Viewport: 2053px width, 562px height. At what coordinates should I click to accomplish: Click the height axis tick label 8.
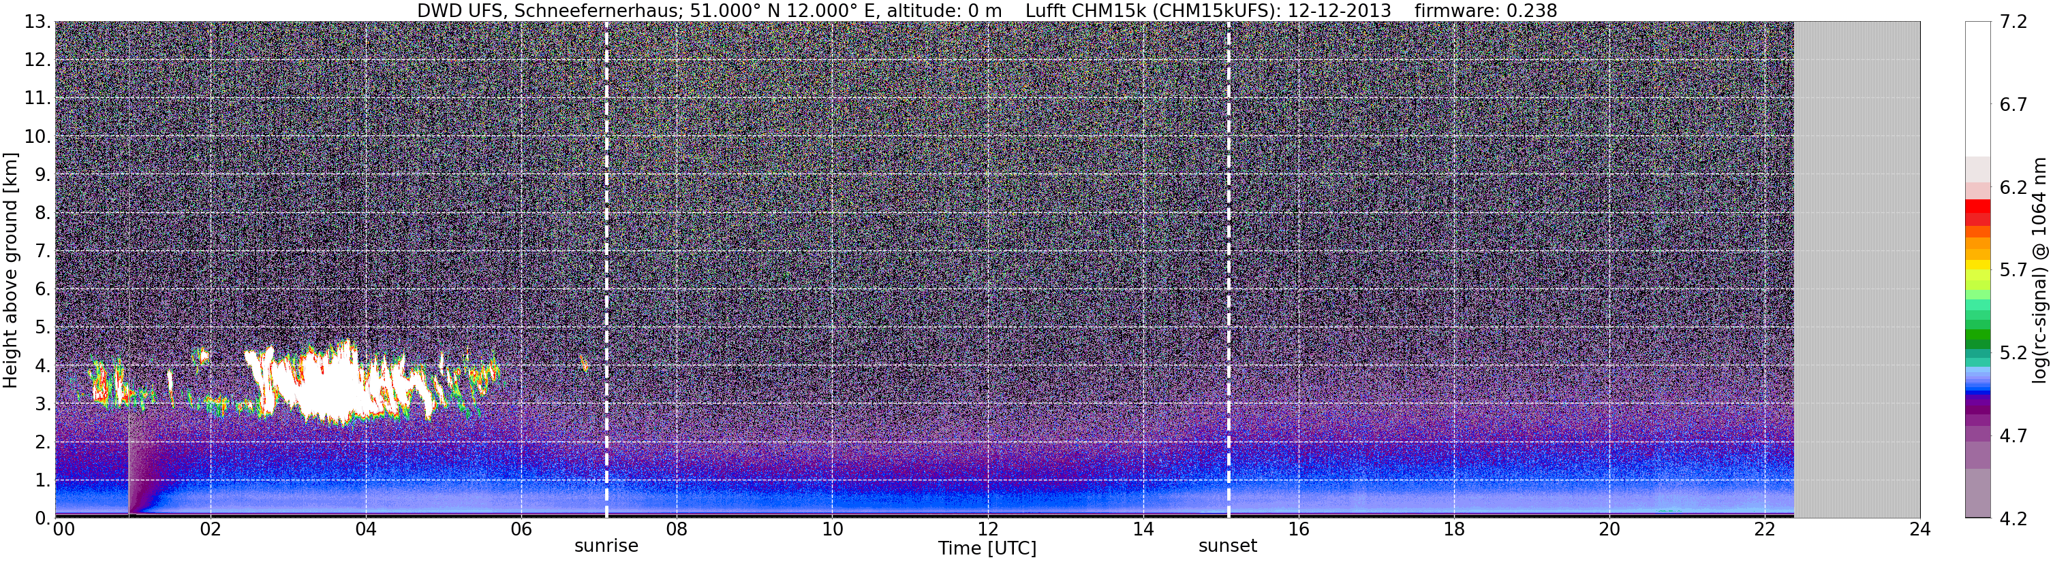click(x=43, y=214)
